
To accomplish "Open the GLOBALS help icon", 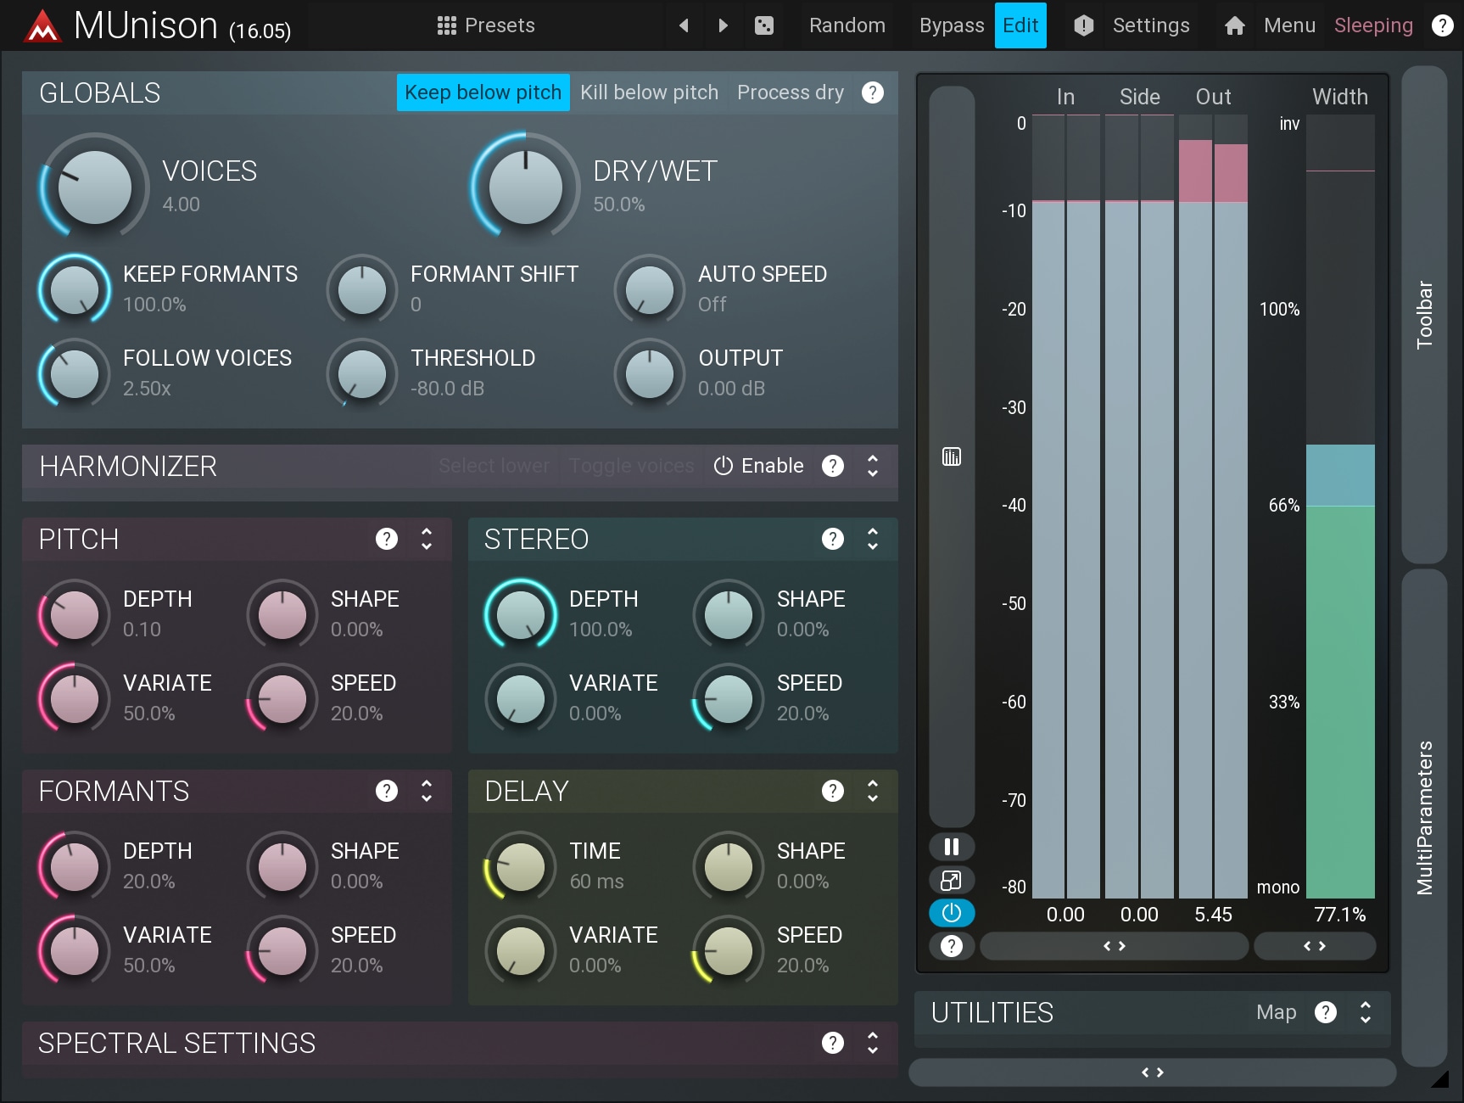I will pos(873,92).
